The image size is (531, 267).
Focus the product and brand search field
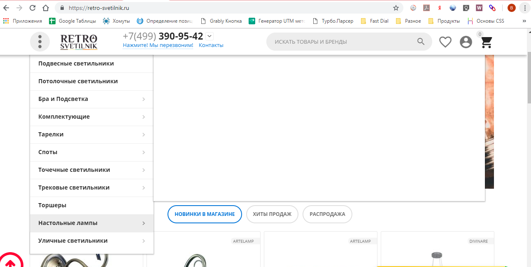[x=342, y=42]
